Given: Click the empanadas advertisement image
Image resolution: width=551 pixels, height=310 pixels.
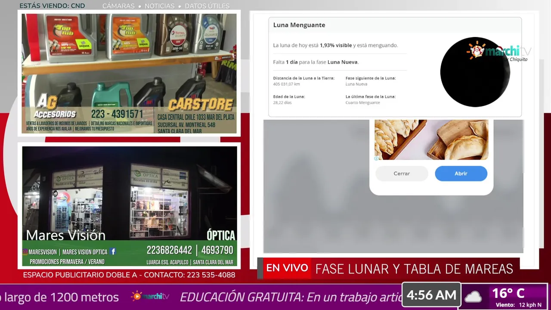Looking at the screenshot, I should (x=431, y=140).
